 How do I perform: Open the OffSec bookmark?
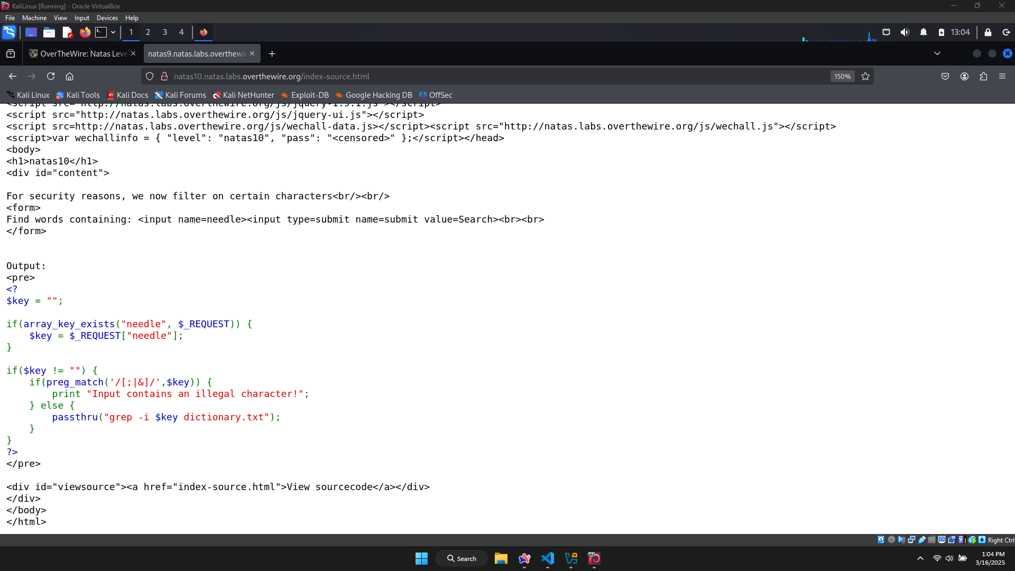(436, 95)
